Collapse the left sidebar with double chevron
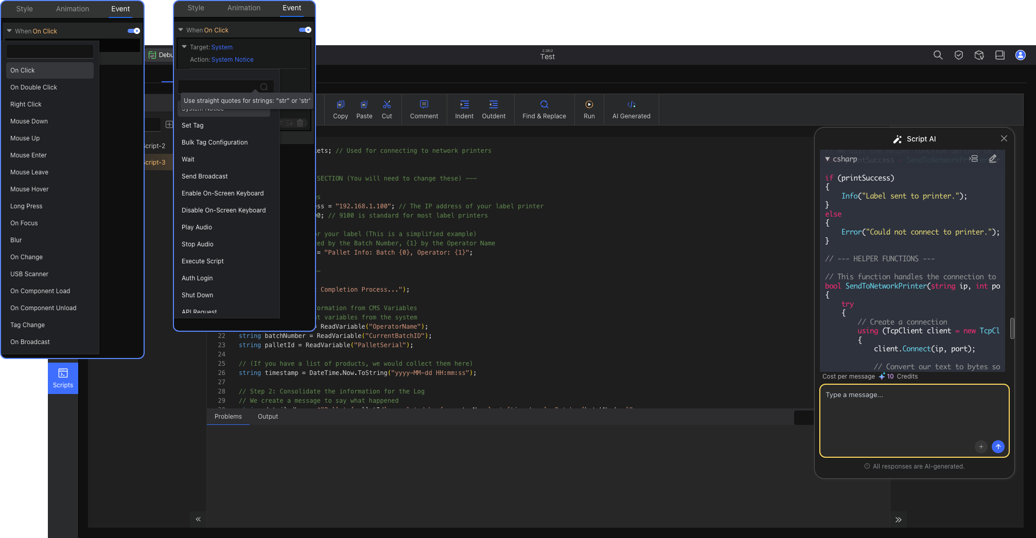 [x=198, y=519]
